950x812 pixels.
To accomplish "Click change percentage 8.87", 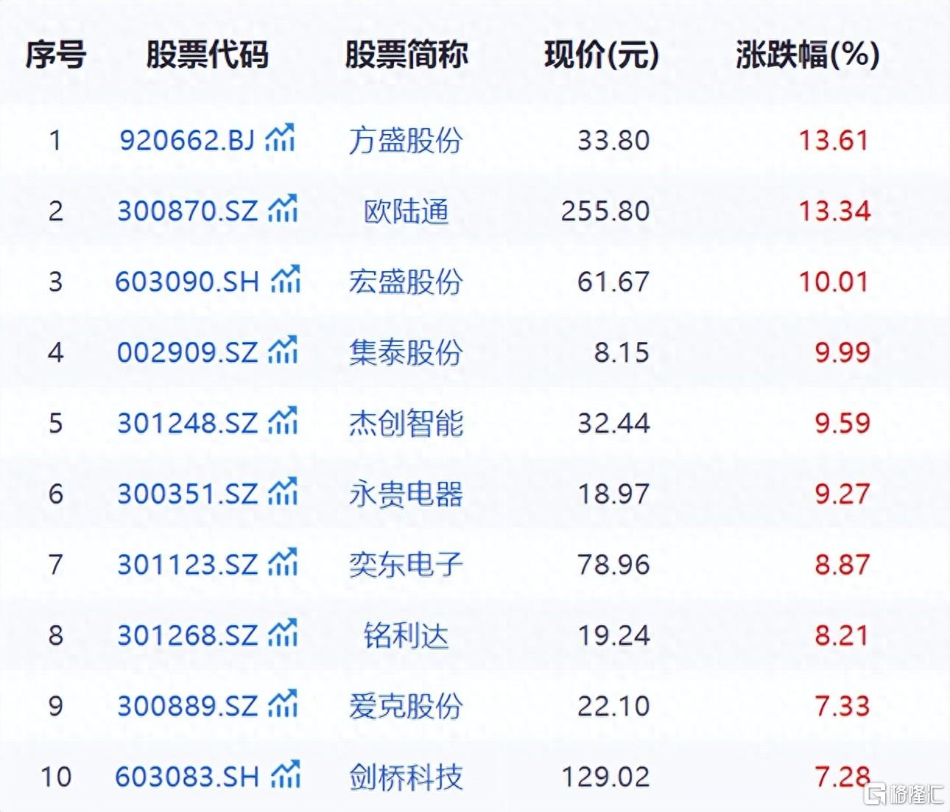I will pyautogui.click(x=842, y=565).
